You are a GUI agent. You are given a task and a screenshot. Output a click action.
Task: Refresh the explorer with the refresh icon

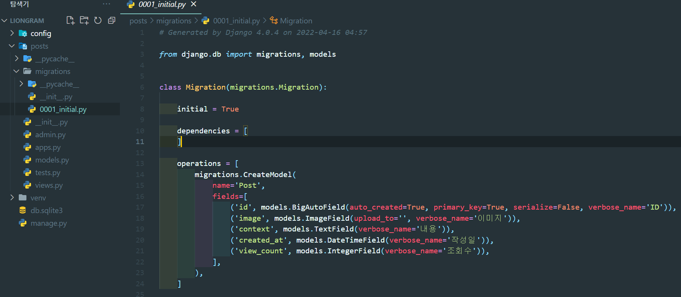[x=98, y=20]
